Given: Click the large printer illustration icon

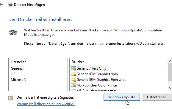Looking at the screenshot, I should (13, 33).
